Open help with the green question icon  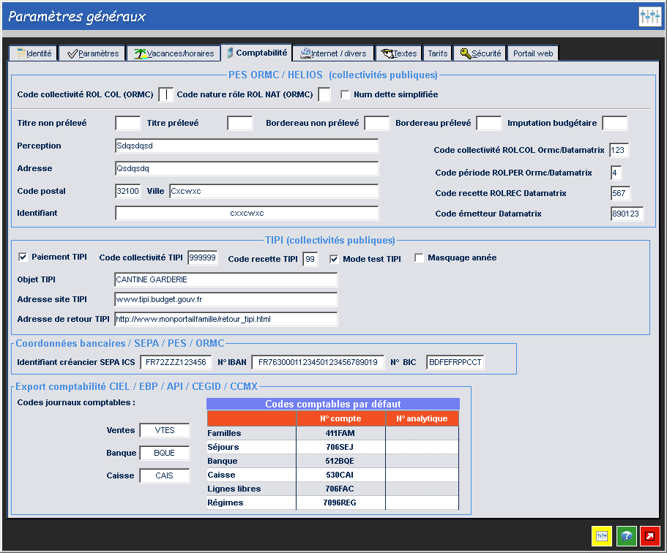click(626, 536)
